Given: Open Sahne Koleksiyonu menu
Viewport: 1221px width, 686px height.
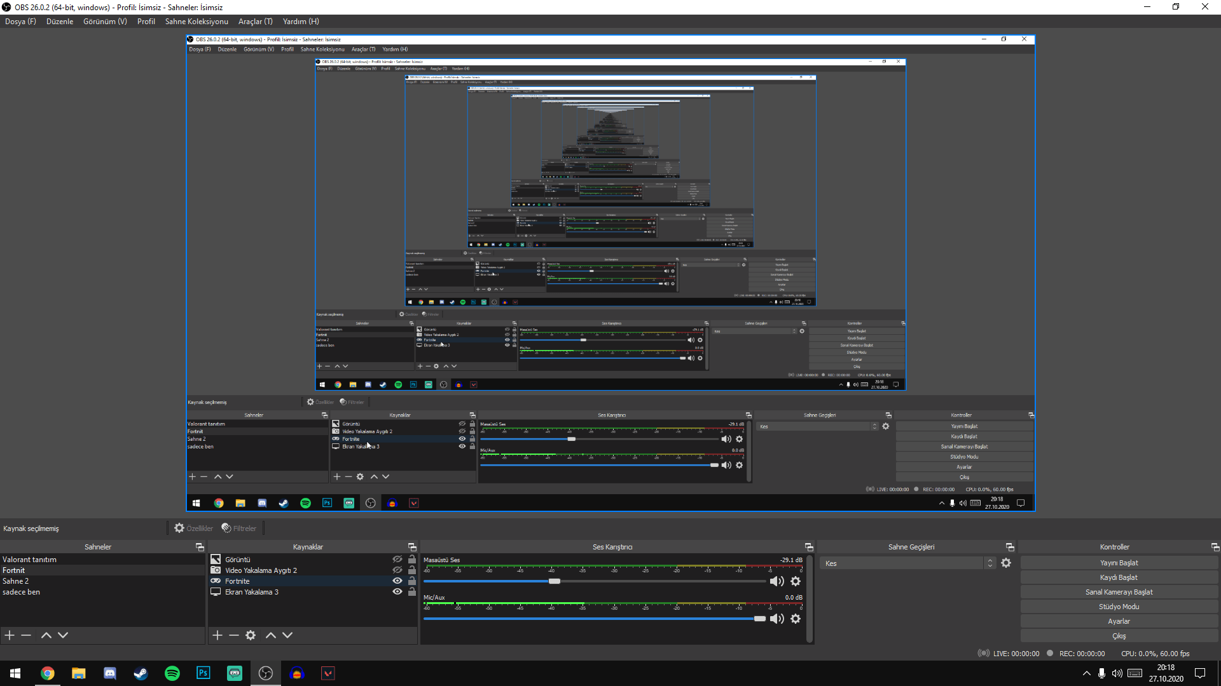Looking at the screenshot, I should coord(197,22).
